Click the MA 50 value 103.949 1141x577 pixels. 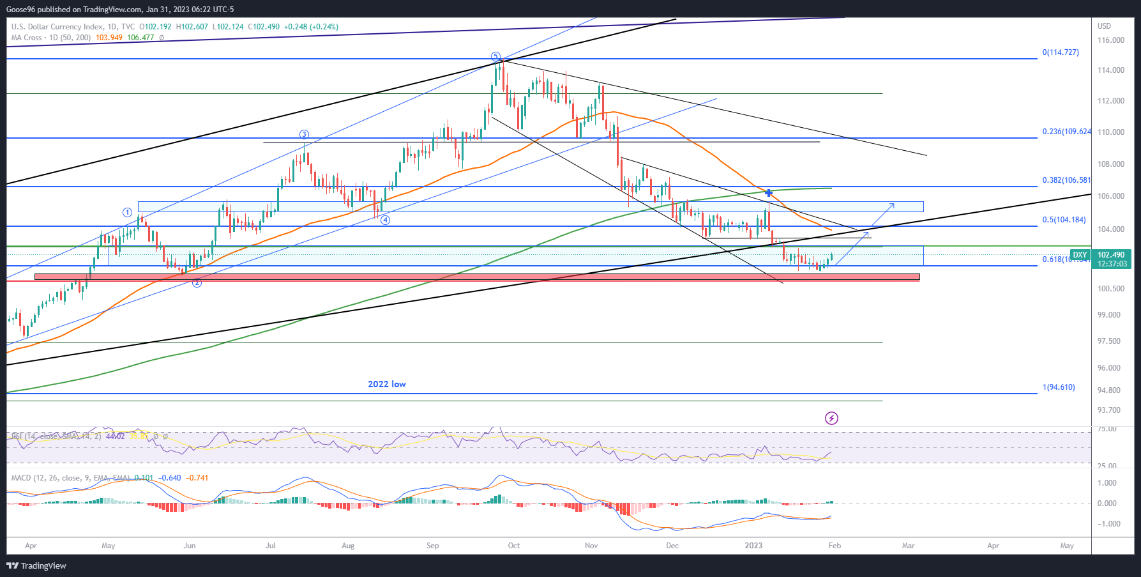click(109, 38)
